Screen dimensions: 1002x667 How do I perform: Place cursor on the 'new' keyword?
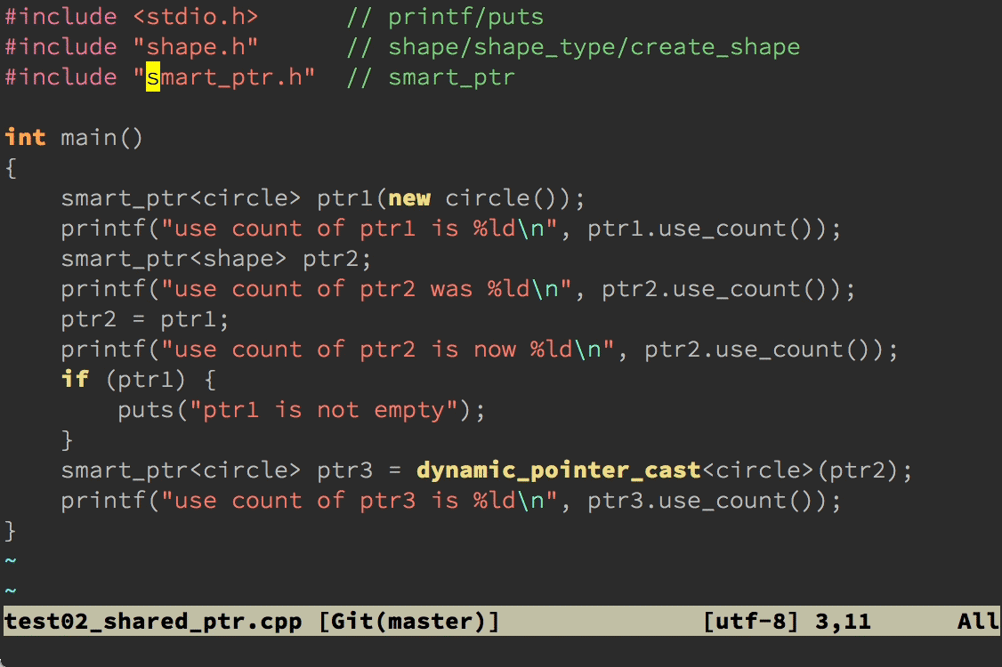click(409, 198)
